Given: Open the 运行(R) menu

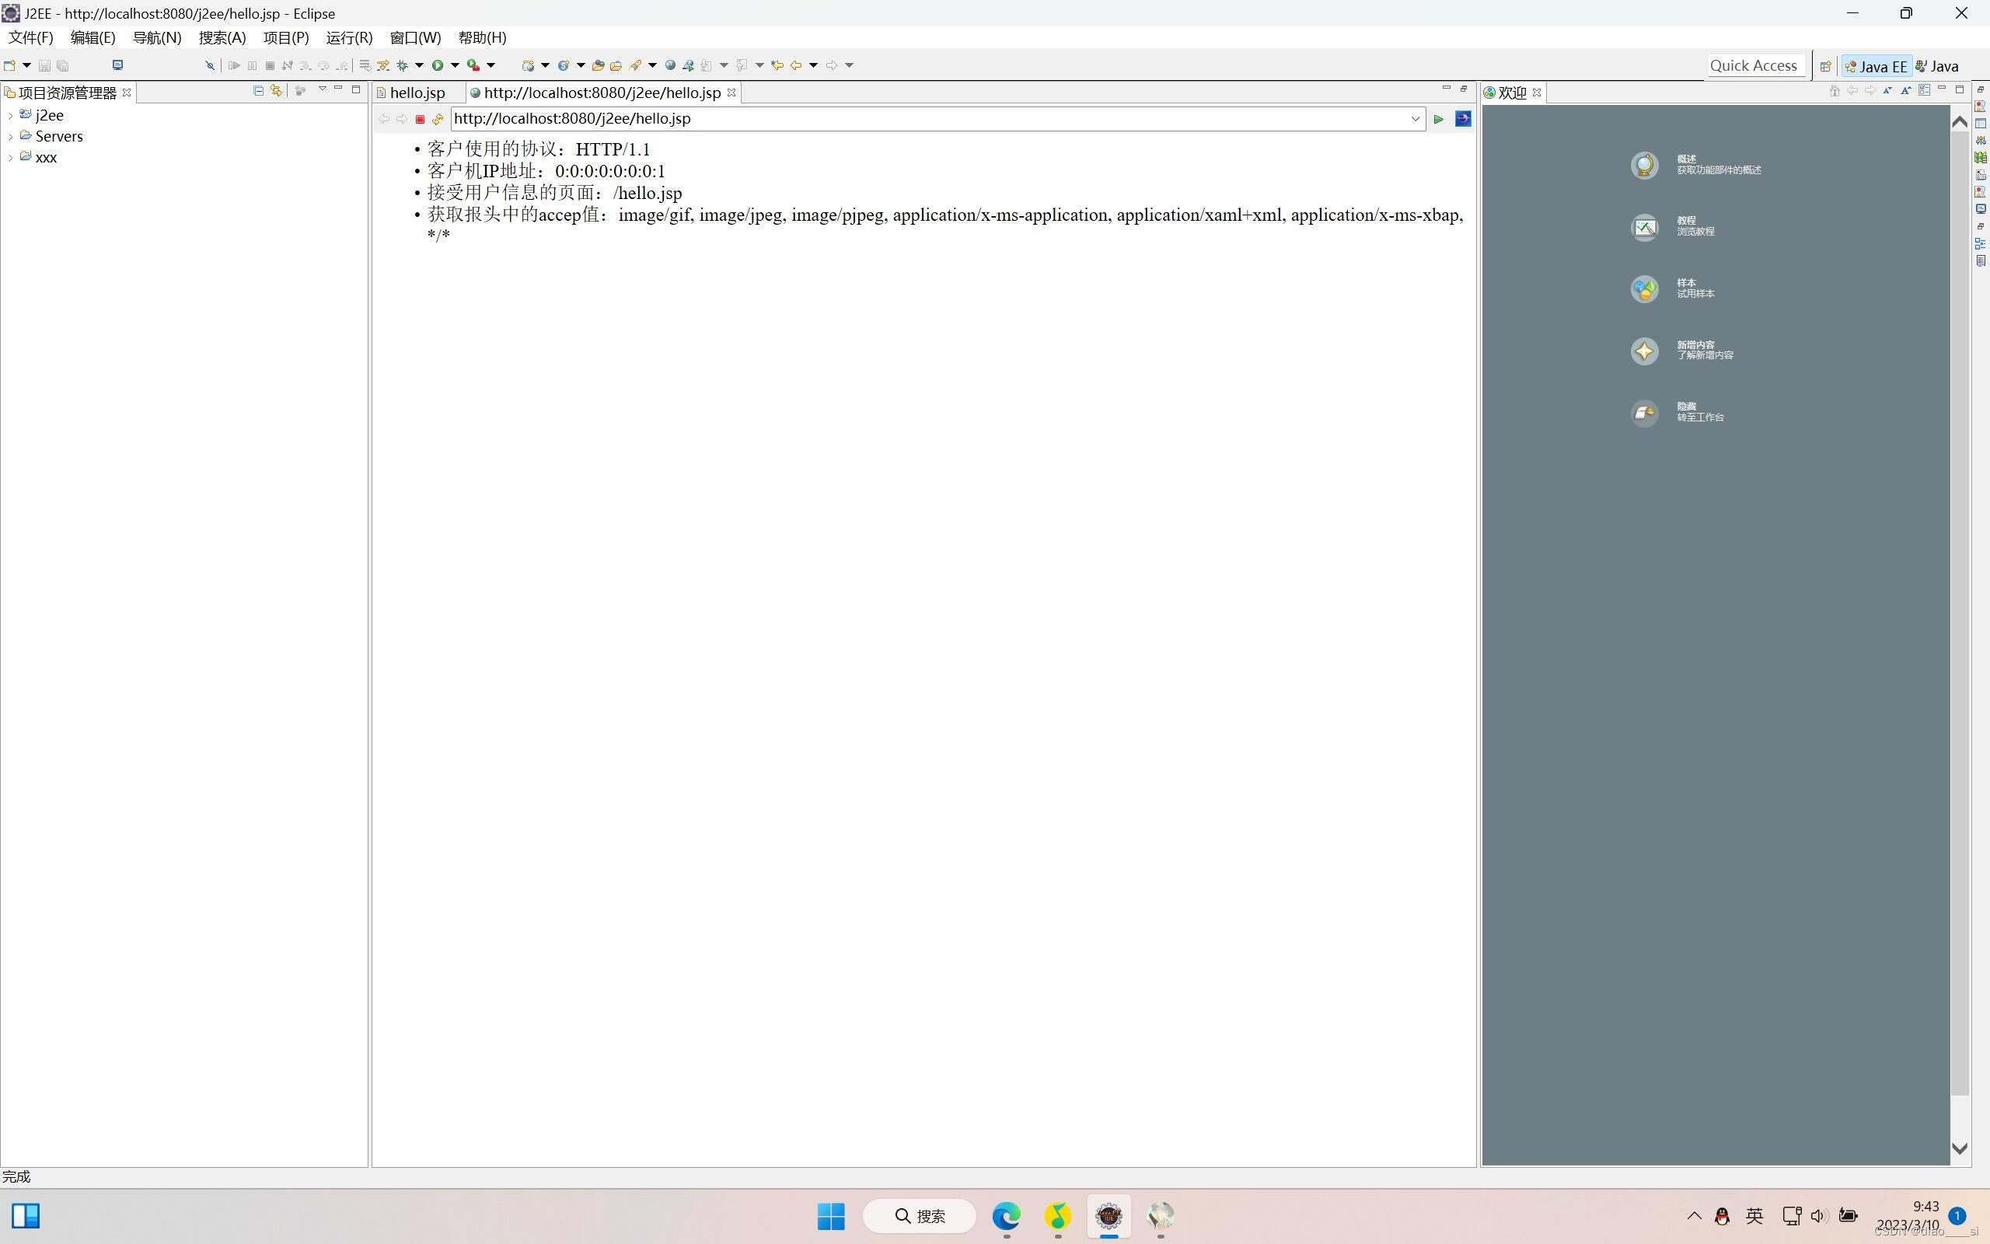Looking at the screenshot, I should (x=349, y=38).
